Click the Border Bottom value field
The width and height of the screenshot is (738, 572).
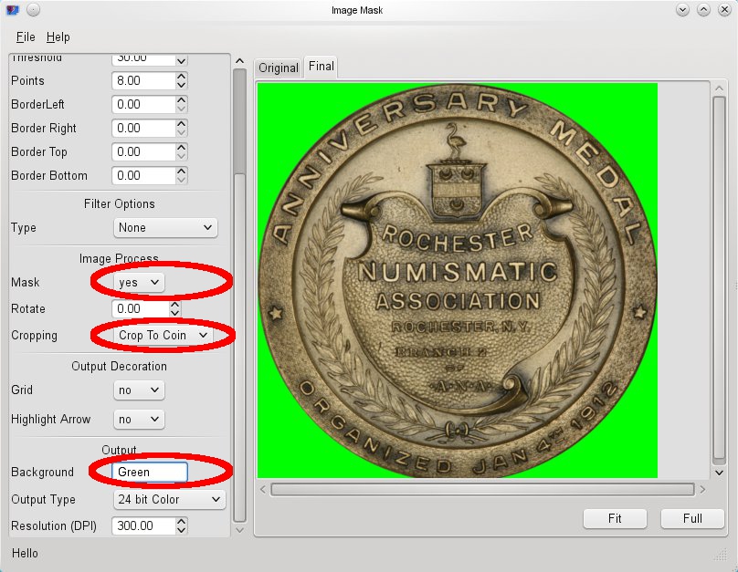coord(143,176)
